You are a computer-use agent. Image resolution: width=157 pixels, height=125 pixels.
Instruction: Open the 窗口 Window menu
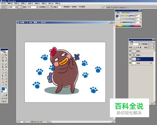(x=51, y=3)
